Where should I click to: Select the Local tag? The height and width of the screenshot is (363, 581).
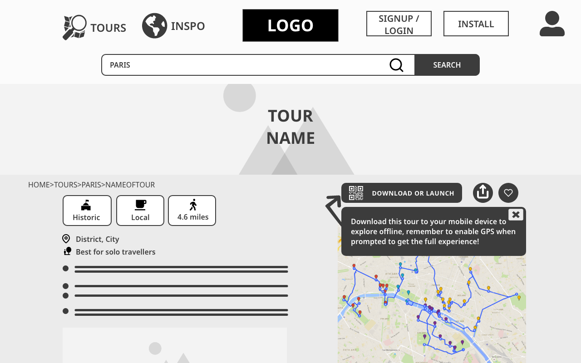click(140, 211)
